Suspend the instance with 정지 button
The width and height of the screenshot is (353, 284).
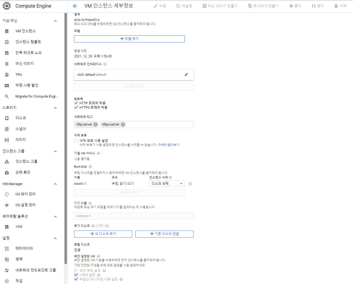[x=318, y=6]
